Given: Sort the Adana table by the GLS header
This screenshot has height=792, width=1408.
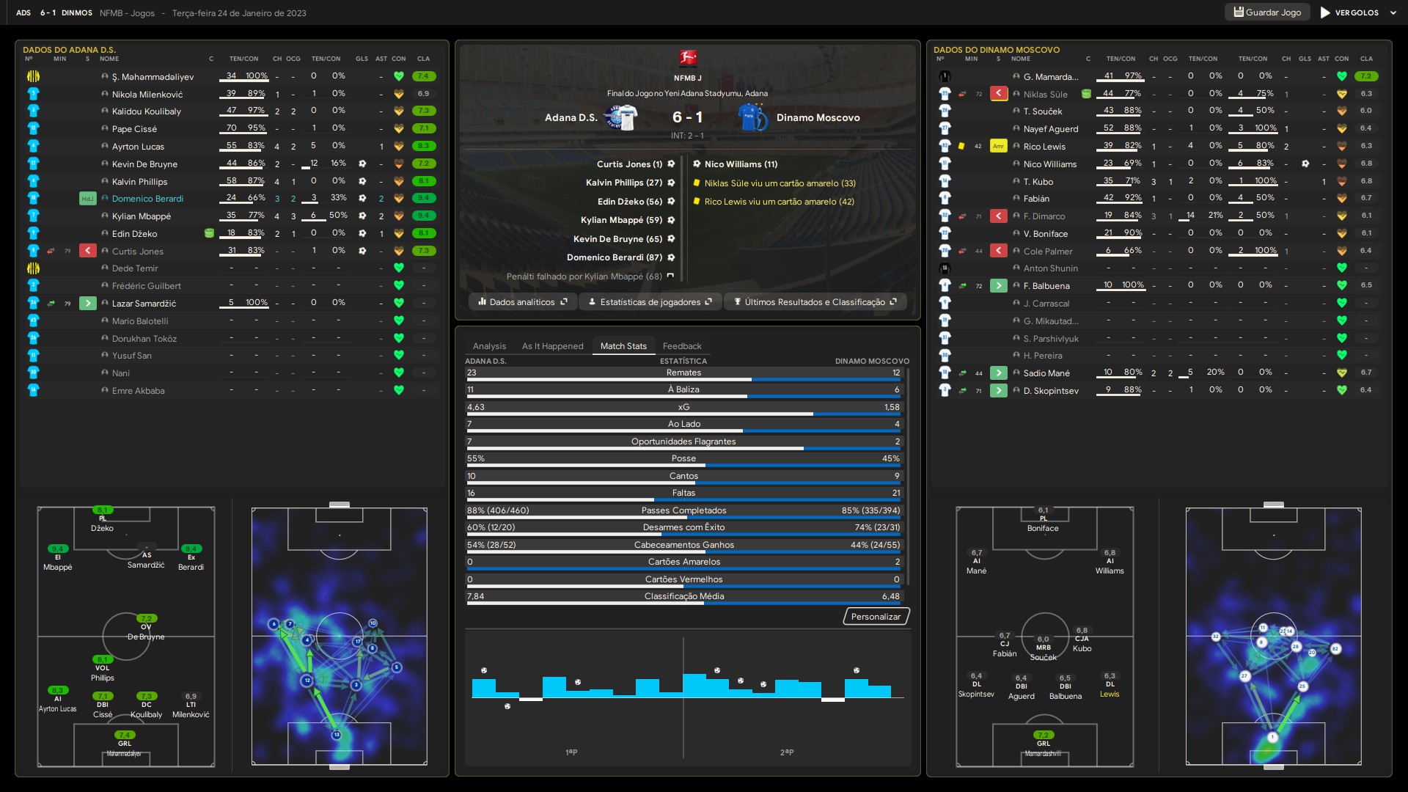Looking at the screenshot, I should (362, 59).
